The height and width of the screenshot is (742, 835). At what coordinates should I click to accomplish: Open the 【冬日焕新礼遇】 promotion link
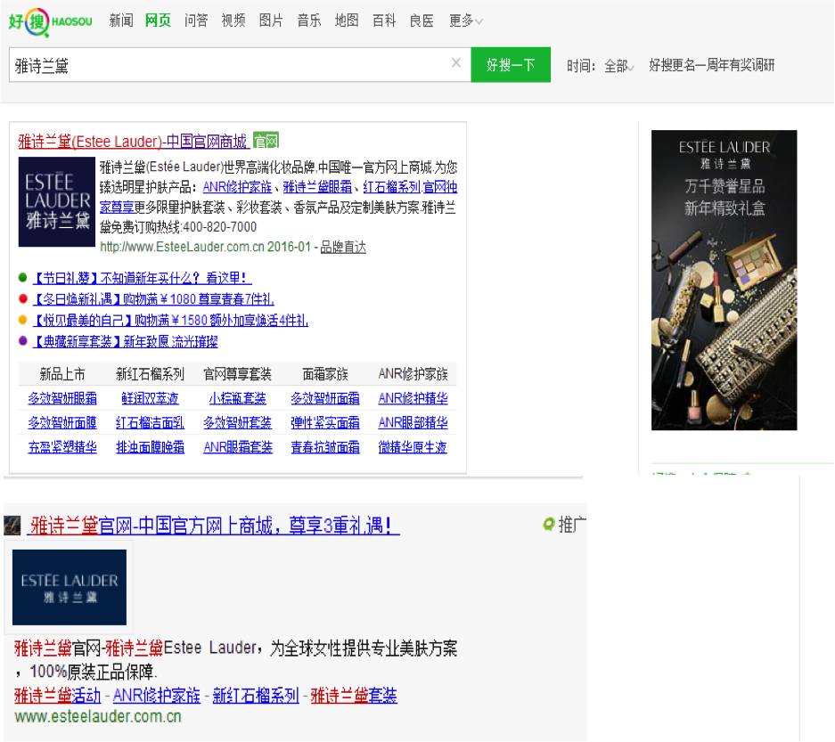point(153,299)
